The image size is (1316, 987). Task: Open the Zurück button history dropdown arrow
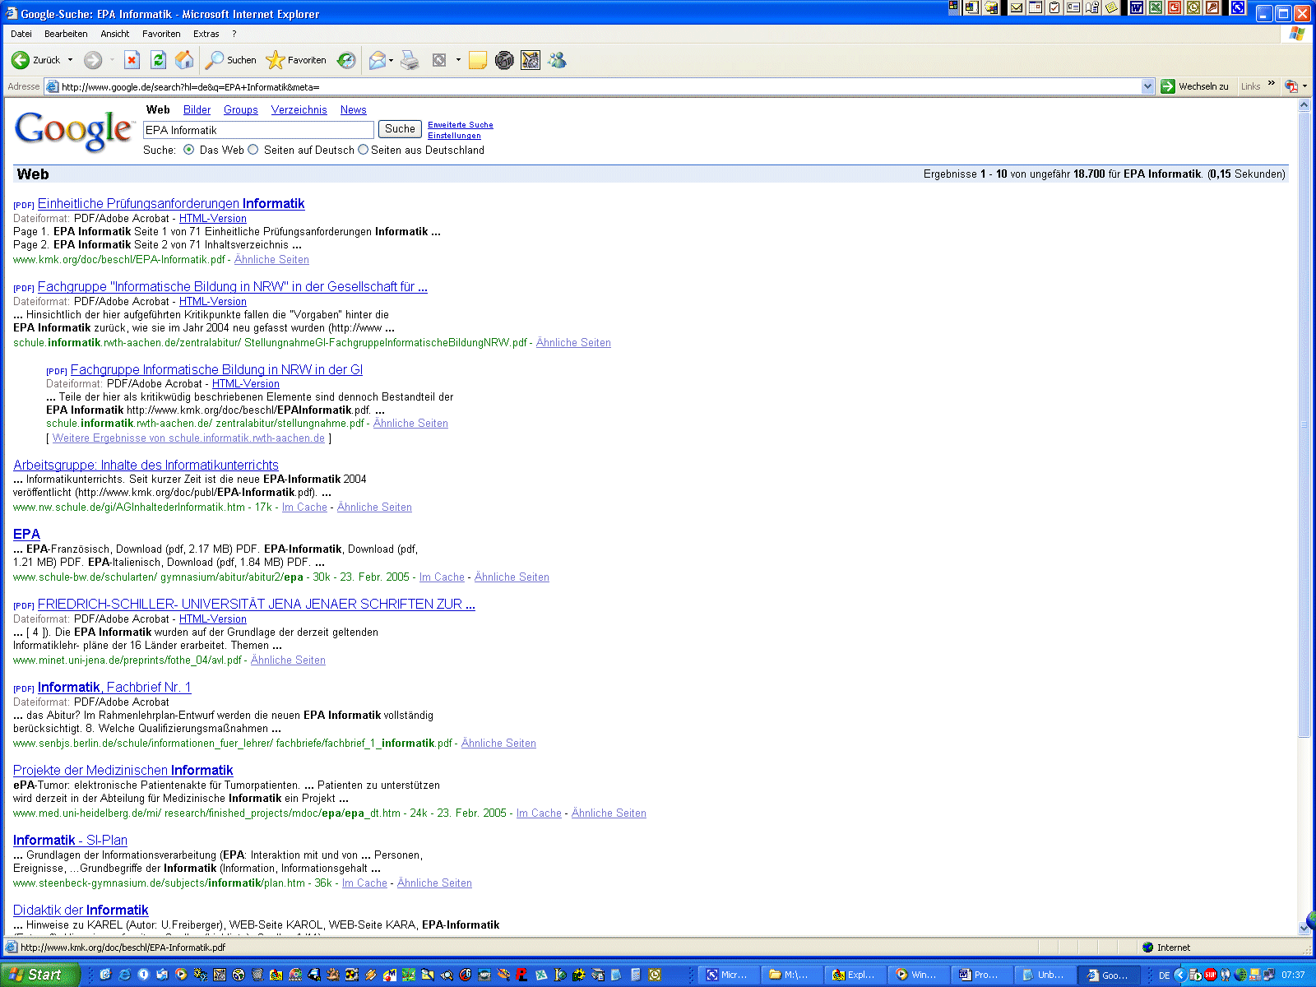[70, 60]
